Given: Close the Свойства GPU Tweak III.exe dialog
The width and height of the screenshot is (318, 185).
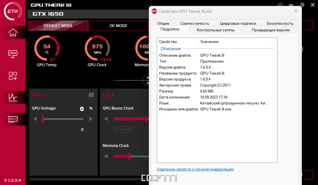Looking at the screenshot, I should tap(296, 11).
